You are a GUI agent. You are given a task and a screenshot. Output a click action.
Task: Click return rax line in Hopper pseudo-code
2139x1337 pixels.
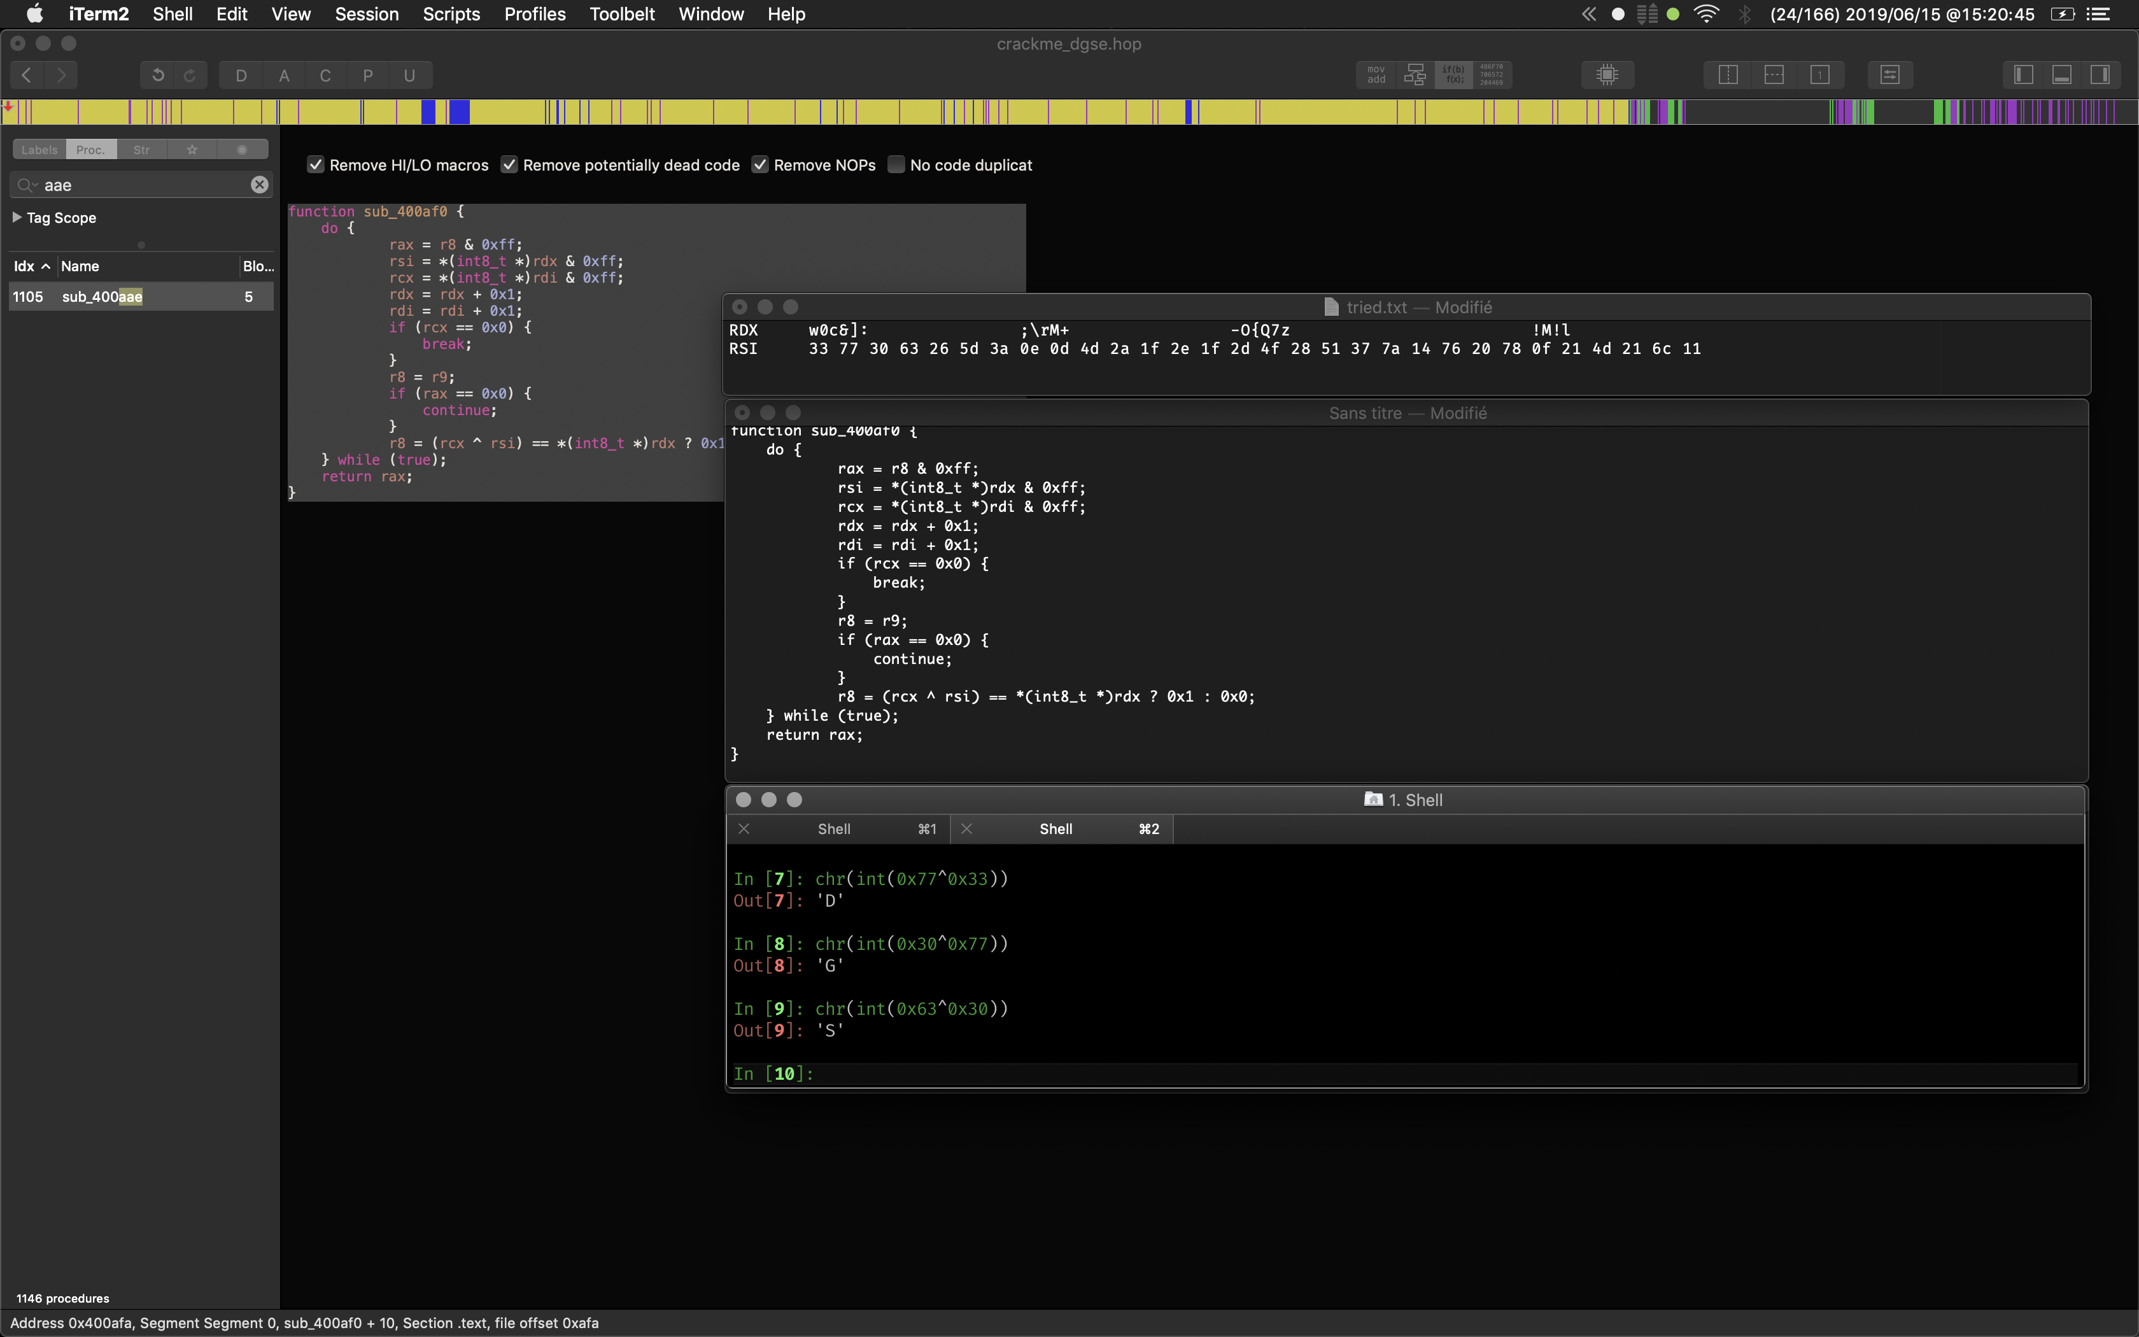[x=367, y=477]
